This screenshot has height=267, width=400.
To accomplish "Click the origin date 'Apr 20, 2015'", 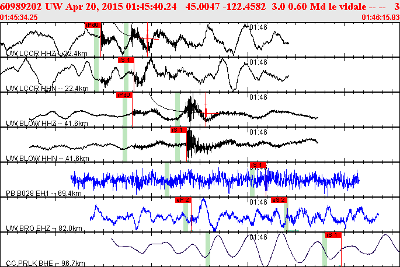I will pyautogui.click(x=95, y=6).
